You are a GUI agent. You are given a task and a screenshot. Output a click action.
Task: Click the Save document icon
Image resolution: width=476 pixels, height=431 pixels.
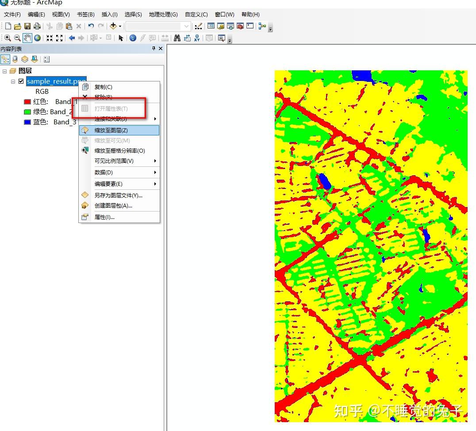click(27, 26)
